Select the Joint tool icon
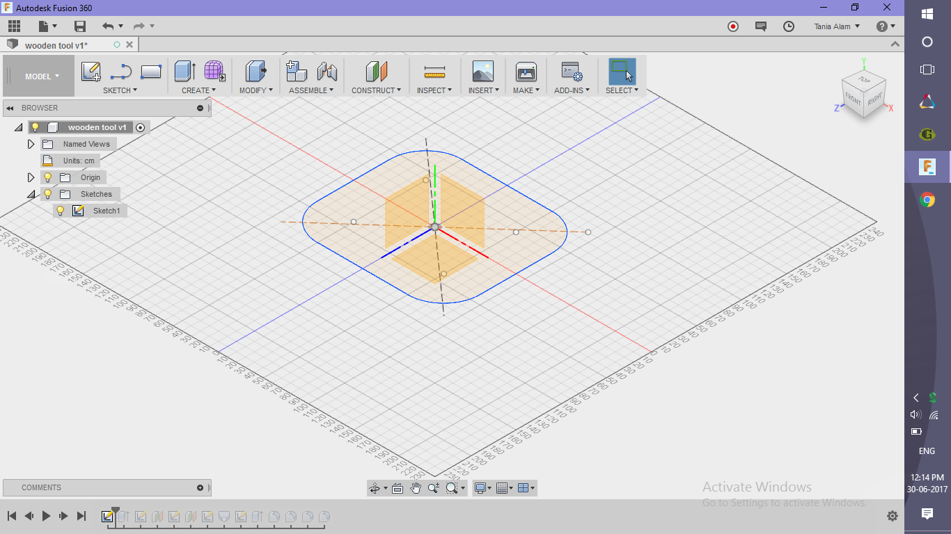The height and width of the screenshot is (534, 951). (327, 71)
